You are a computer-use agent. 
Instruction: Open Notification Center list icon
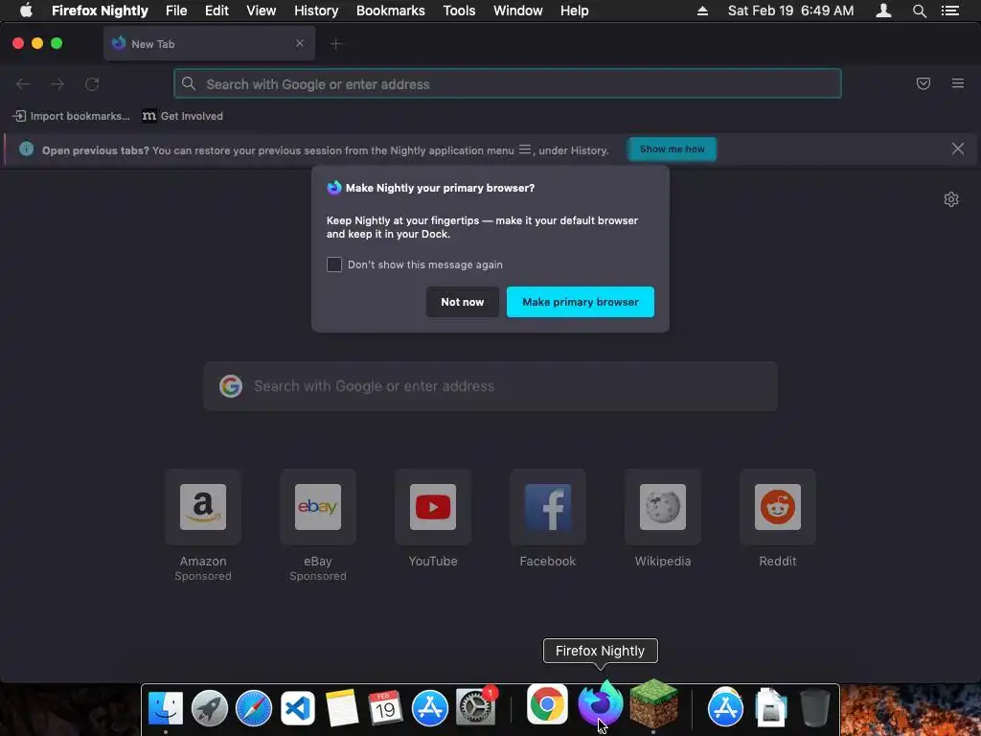pyautogui.click(x=949, y=11)
